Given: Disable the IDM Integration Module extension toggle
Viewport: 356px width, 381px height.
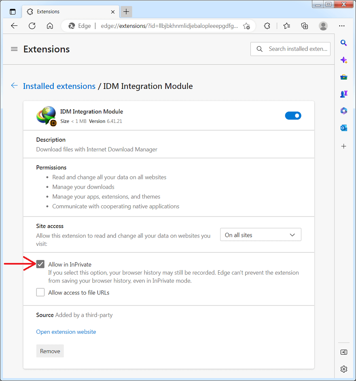Looking at the screenshot, I should 293,116.
